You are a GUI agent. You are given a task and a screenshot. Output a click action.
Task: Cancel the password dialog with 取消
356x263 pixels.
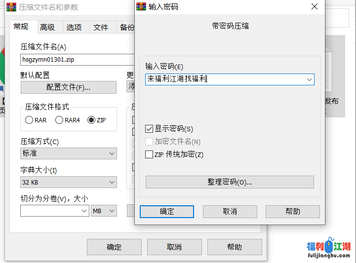point(230,211)
